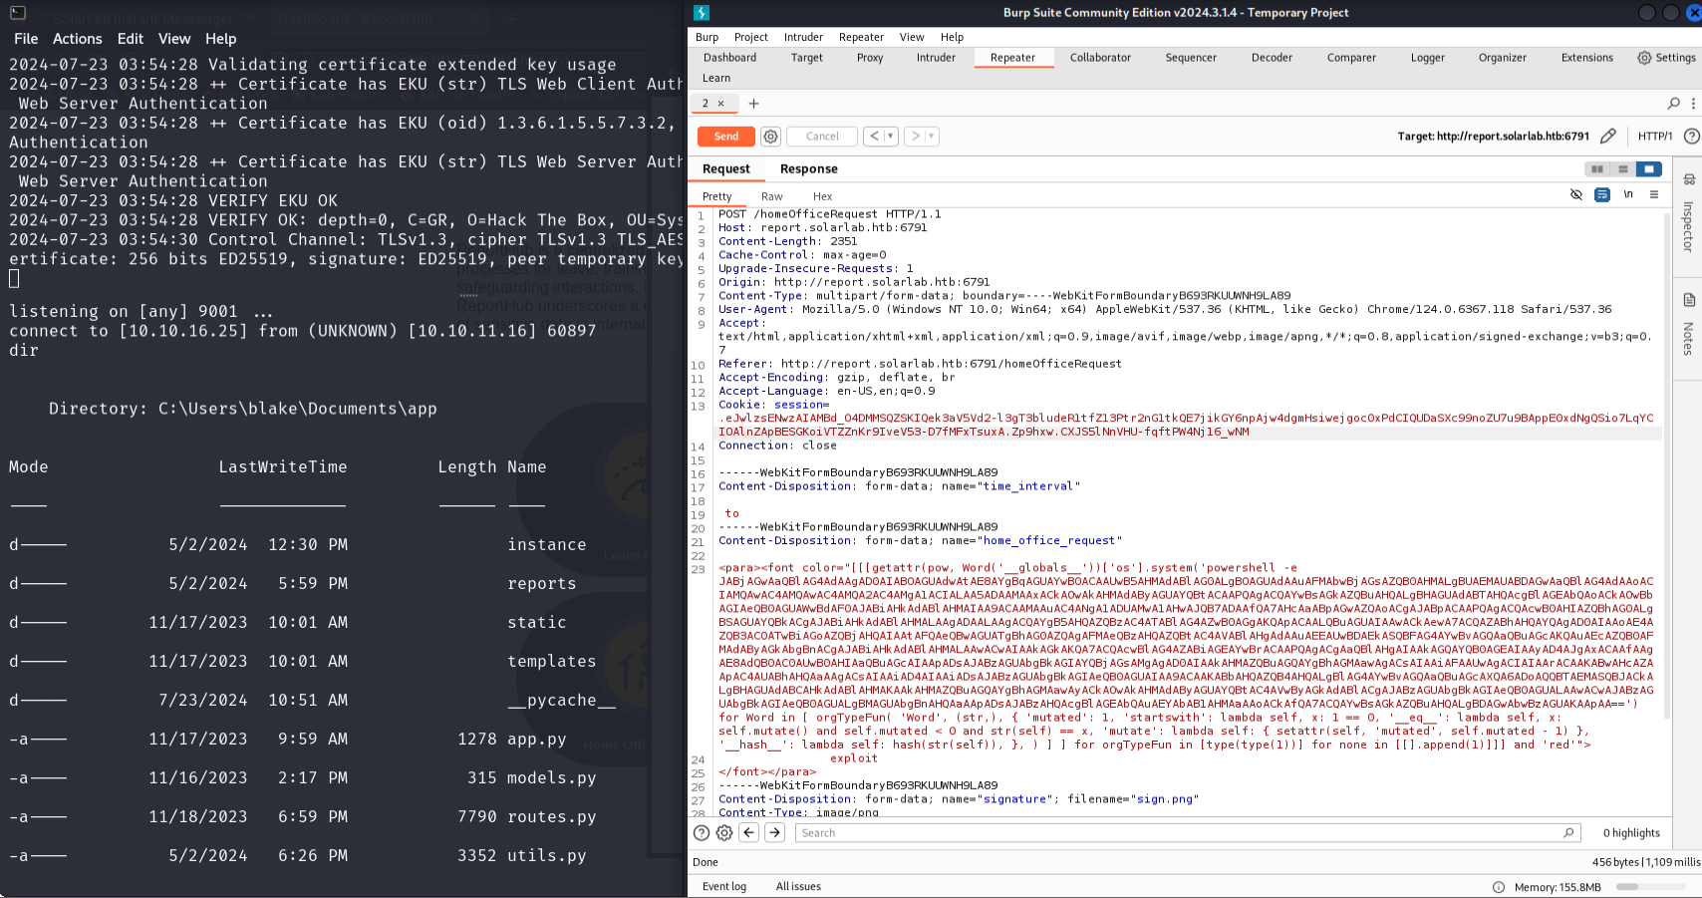Open Repeater tab options kebab menu
1702x898 pixels.
click(x=1693, y=104)
